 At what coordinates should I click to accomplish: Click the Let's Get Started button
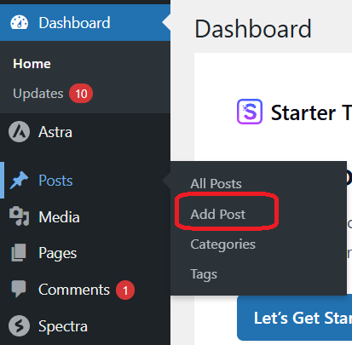point(295,318)
